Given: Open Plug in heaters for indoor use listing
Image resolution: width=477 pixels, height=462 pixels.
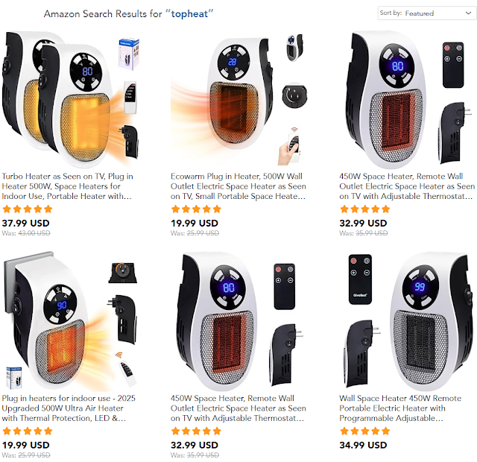Looking at the screenshot, I should tap(69, 408).
